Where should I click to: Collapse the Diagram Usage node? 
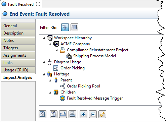(44, 62)
